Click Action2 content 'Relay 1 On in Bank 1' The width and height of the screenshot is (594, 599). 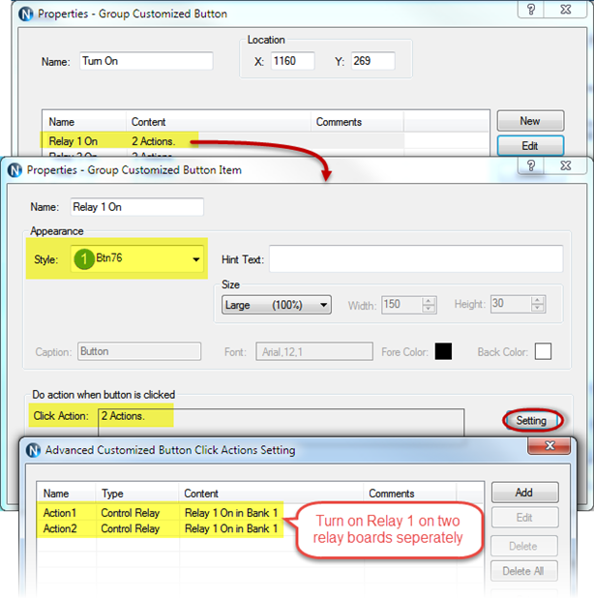231,528
